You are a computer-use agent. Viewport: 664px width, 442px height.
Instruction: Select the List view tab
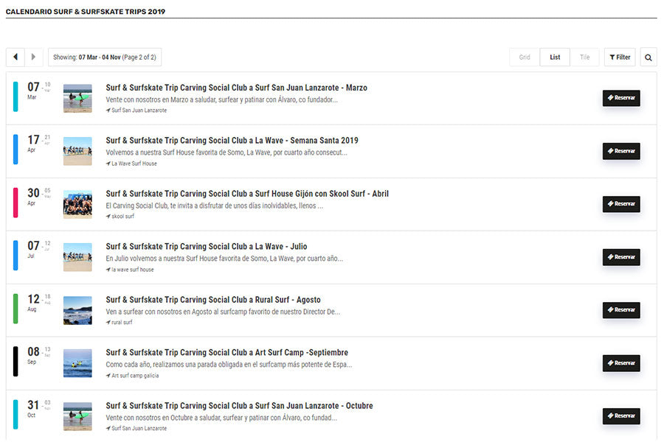[x=555, y=57]
